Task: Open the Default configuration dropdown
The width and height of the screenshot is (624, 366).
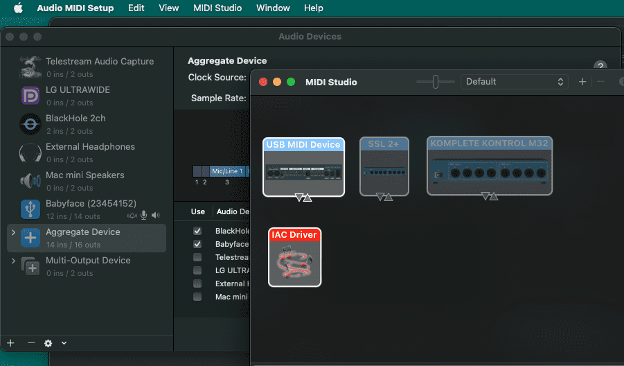Action: click(x=514, y=82)
